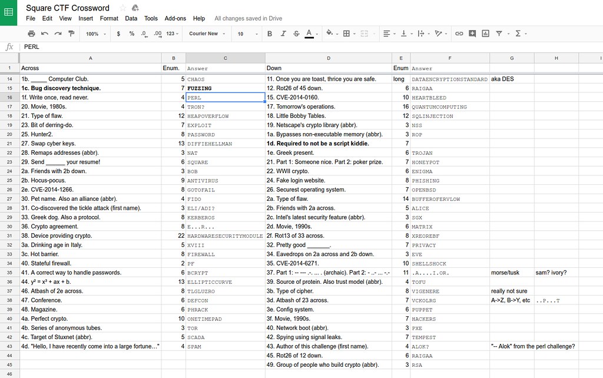The width and height of the screenshot is (603, 378).
Task: Expand the borders dropdown arrow
Action: 354,34
